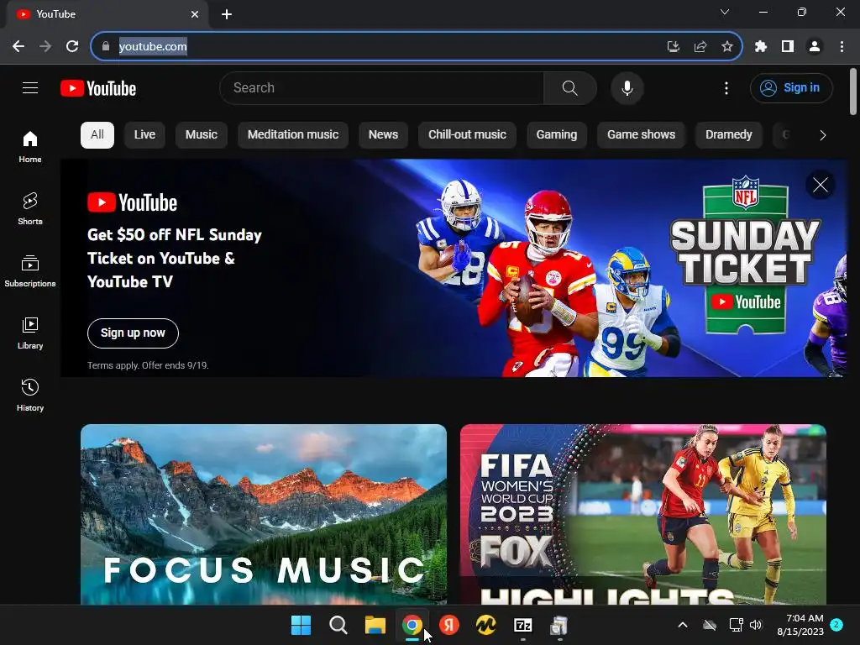Click the YouTube logo in header
860x645 pixels.
[x=98, y=88]
